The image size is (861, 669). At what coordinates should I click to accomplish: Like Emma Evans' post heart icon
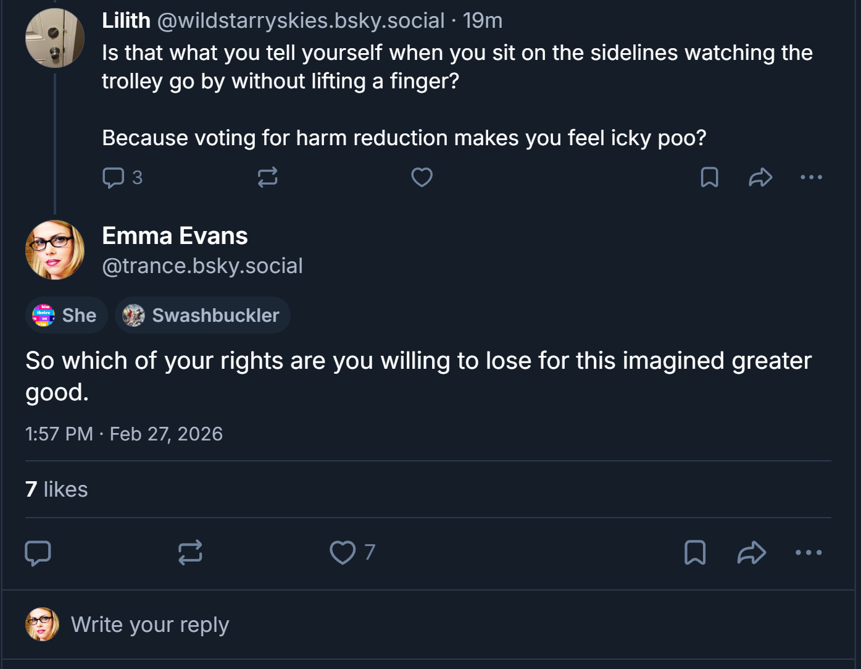pyautogui.click(x=343, y=553)
